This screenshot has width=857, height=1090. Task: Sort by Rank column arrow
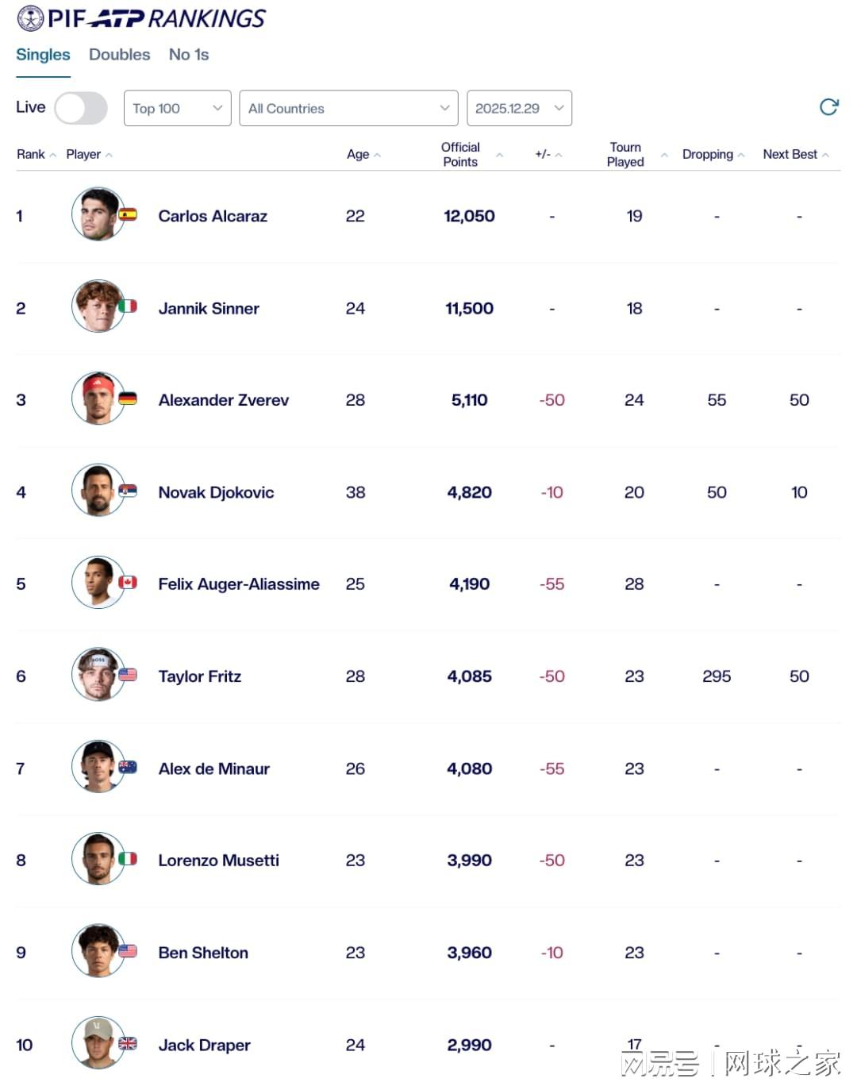pos(53,155)
